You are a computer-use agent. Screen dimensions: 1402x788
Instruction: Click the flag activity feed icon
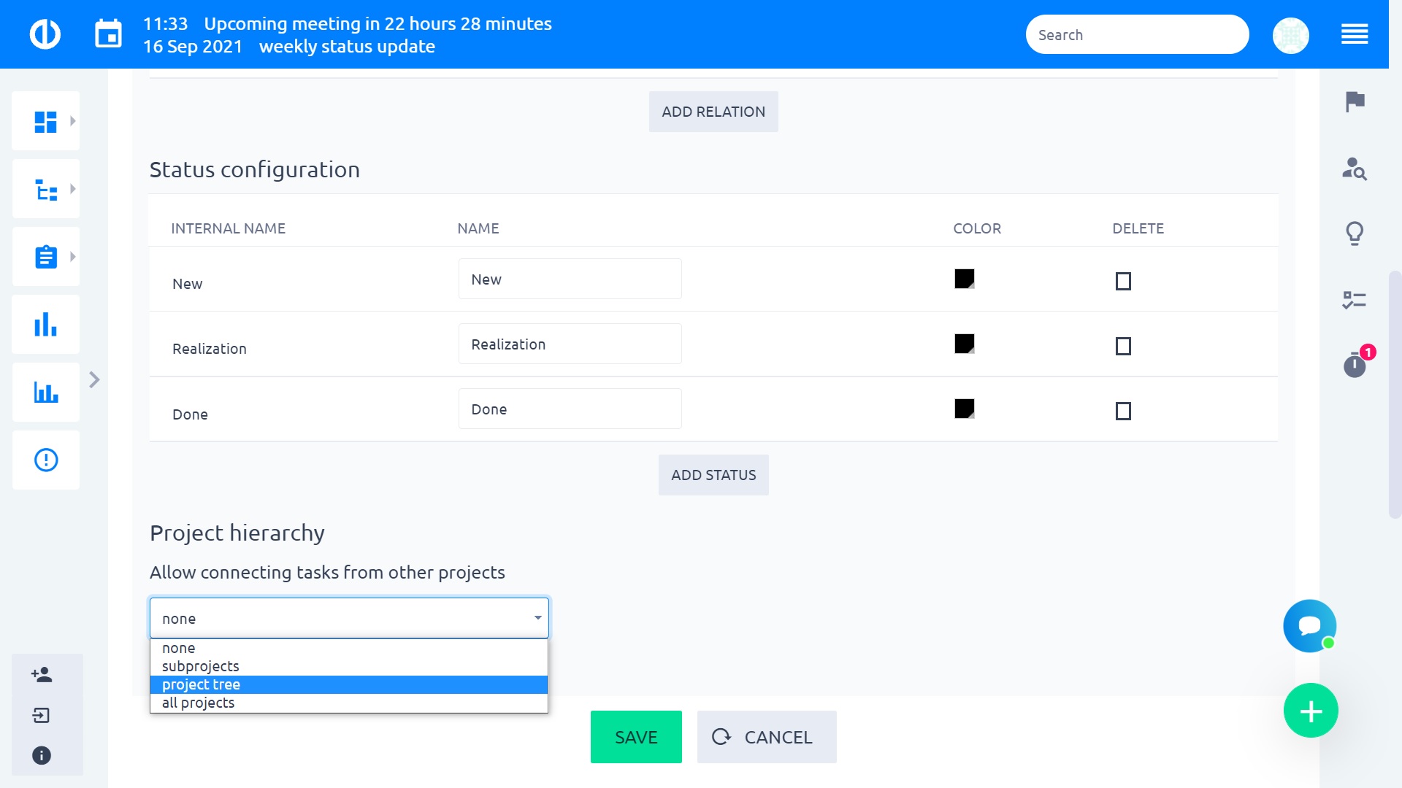(x=1355, y=101)
